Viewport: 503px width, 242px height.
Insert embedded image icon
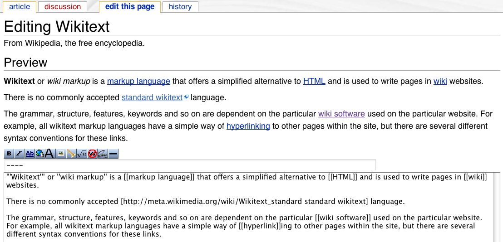[61, 154]
